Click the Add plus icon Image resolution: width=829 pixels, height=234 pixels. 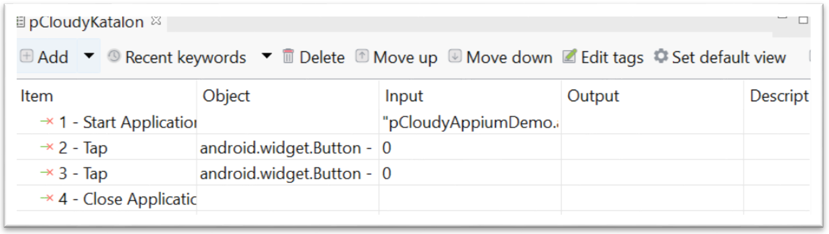27,57
